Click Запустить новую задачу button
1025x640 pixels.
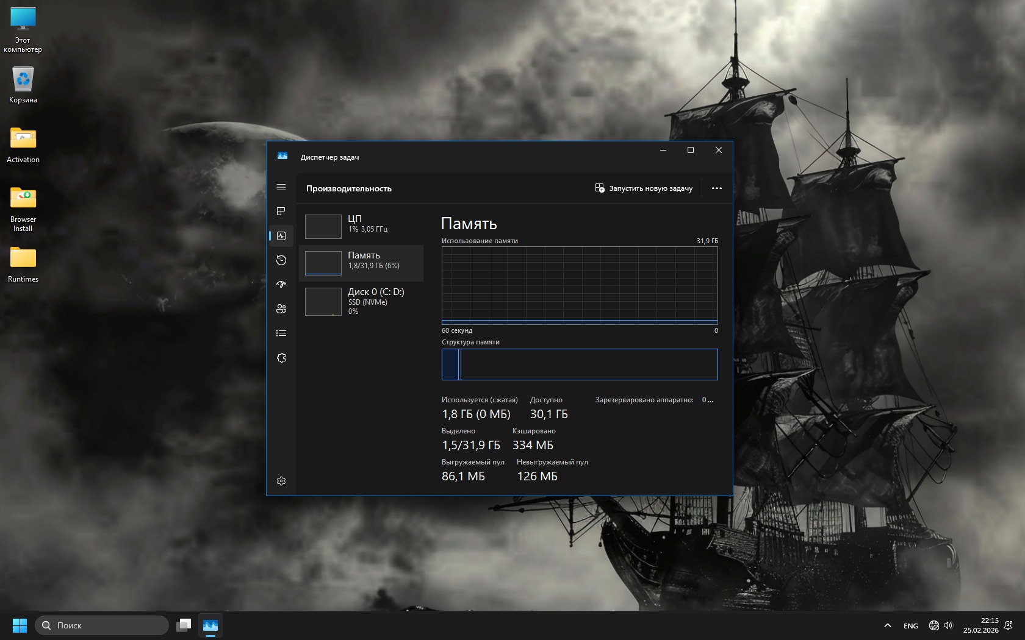coord(644,188)
